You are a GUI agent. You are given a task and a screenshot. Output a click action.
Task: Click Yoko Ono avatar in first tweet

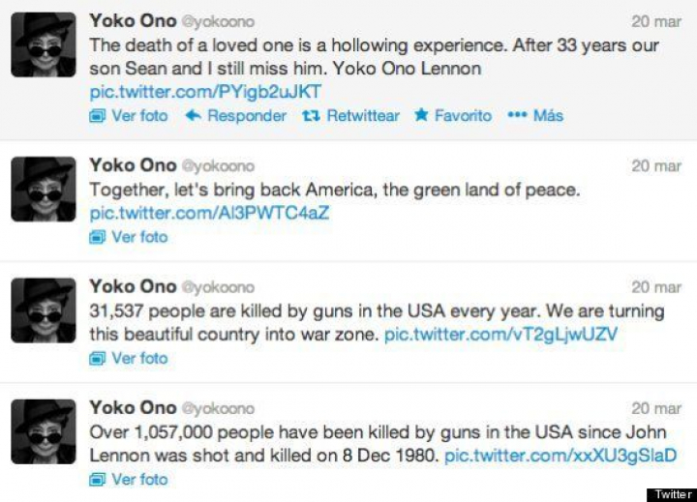pyautogui.click(x=43, y=44)
